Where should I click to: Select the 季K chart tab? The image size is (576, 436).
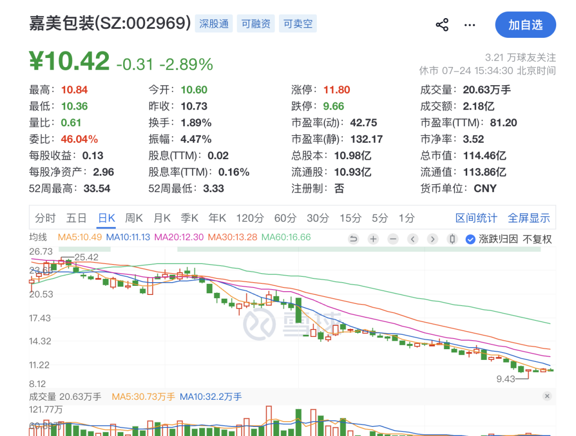pos(189,218)
